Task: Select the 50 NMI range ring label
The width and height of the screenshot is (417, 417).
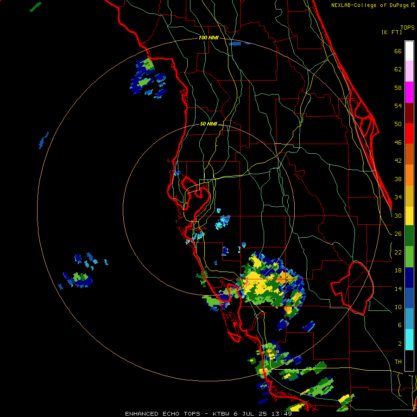Action: (208, 124)
